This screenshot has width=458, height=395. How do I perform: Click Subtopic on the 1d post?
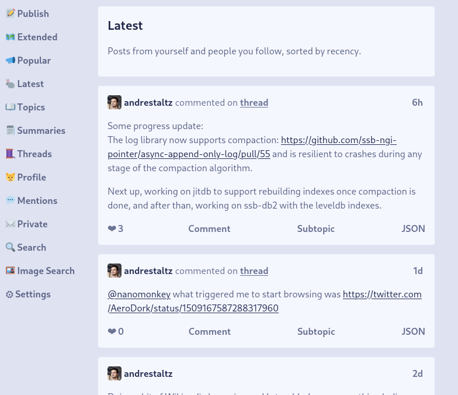point(316,331)
